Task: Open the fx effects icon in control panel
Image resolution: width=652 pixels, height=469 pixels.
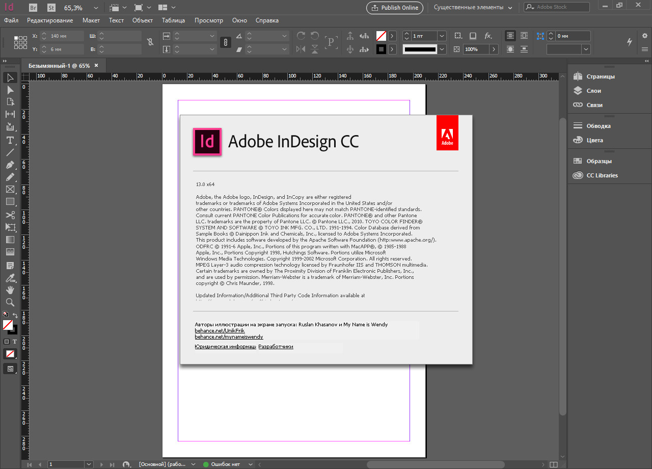Action: click(x=487, y=36)
